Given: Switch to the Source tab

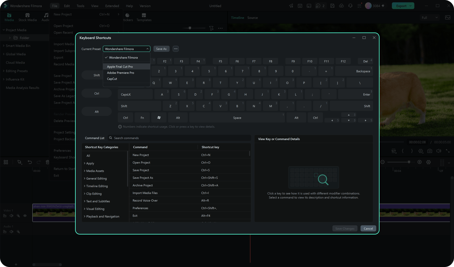Looking at the screenshot, I should tap(252, 18).
